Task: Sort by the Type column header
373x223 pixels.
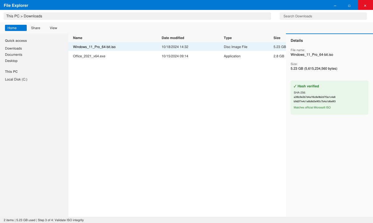Action: tap(228, 38)
